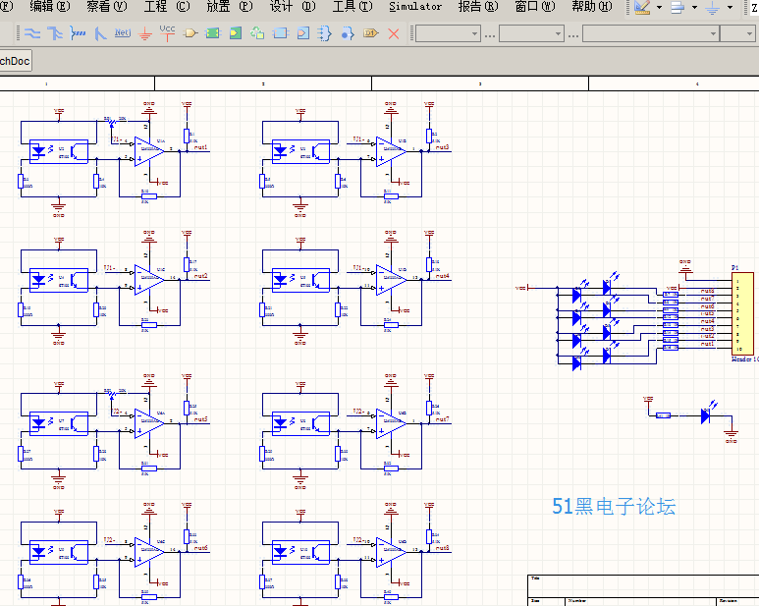Select pull-up resistor above out3 label

pos(429,136)
